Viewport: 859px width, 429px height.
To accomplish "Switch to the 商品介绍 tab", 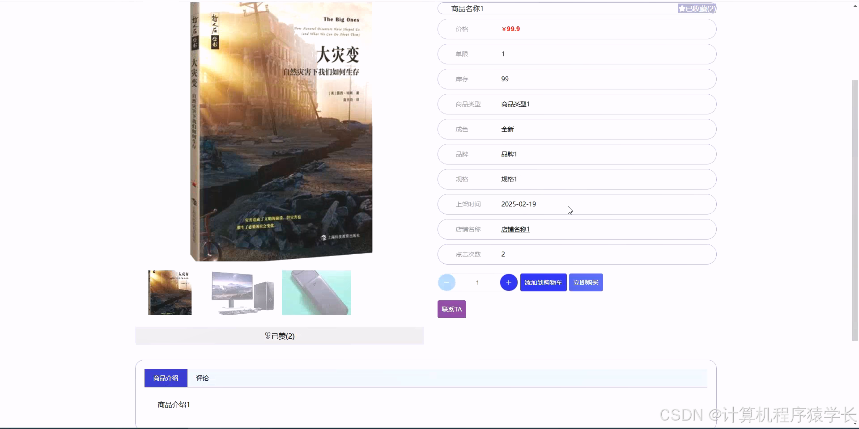I will tap(165, 378).
